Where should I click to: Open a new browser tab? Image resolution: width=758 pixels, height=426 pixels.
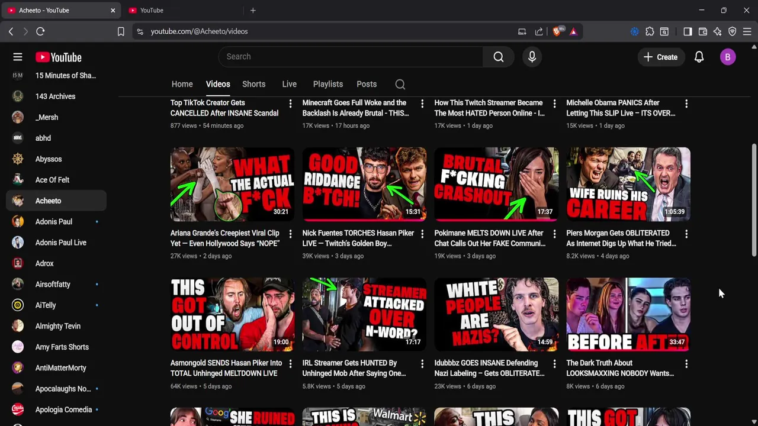click(x=253, y=10)
